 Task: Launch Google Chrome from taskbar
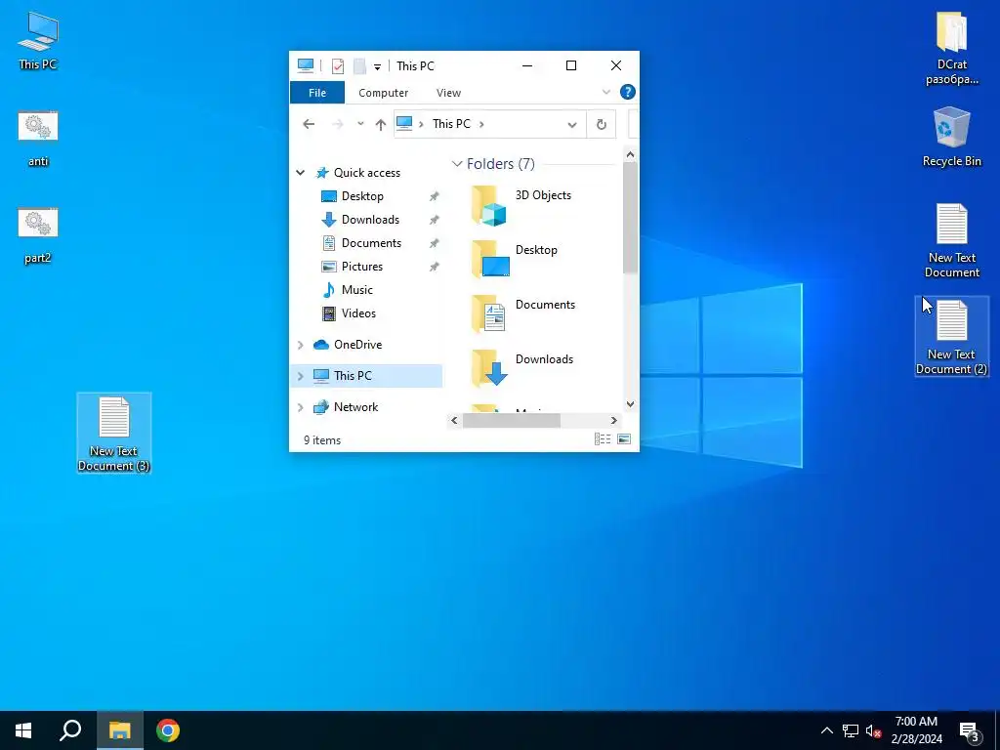[168, 730]
